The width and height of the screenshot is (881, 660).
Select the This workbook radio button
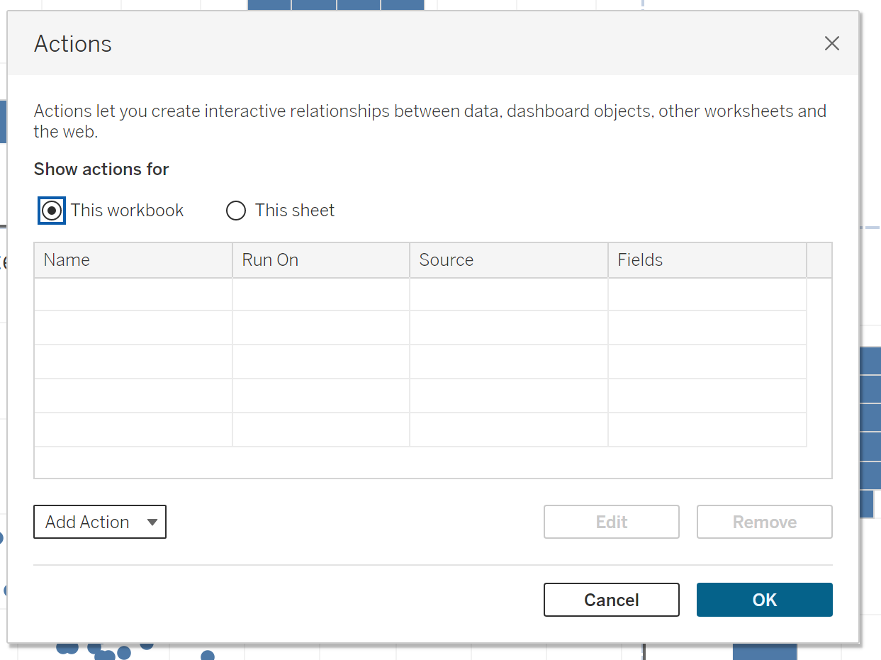pos(52,211)
